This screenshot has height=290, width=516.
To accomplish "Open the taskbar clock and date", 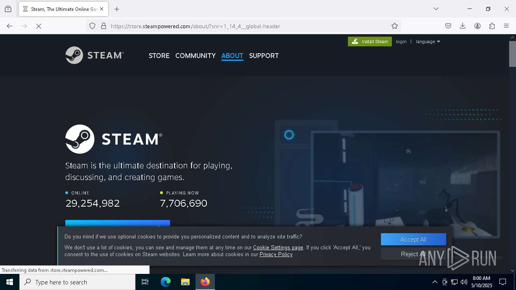I will [x=481, y=282].
